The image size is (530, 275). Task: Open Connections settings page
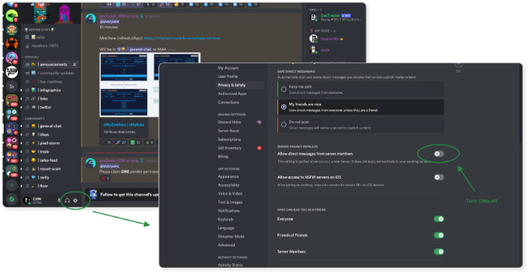click(x=228, y=102)
